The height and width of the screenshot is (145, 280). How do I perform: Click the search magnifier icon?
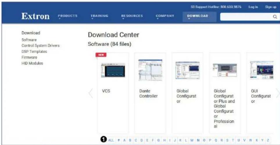pos(275,17)
